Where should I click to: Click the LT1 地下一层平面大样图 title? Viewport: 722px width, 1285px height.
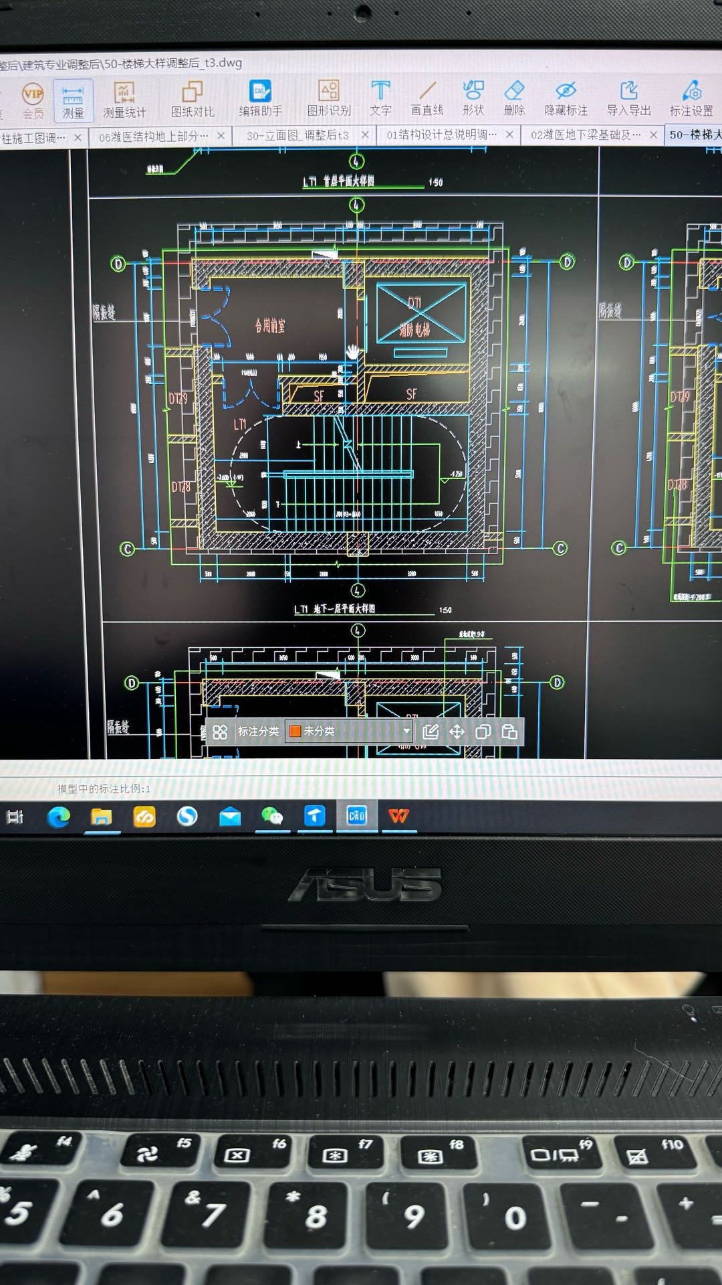click(x=335, y=609)
